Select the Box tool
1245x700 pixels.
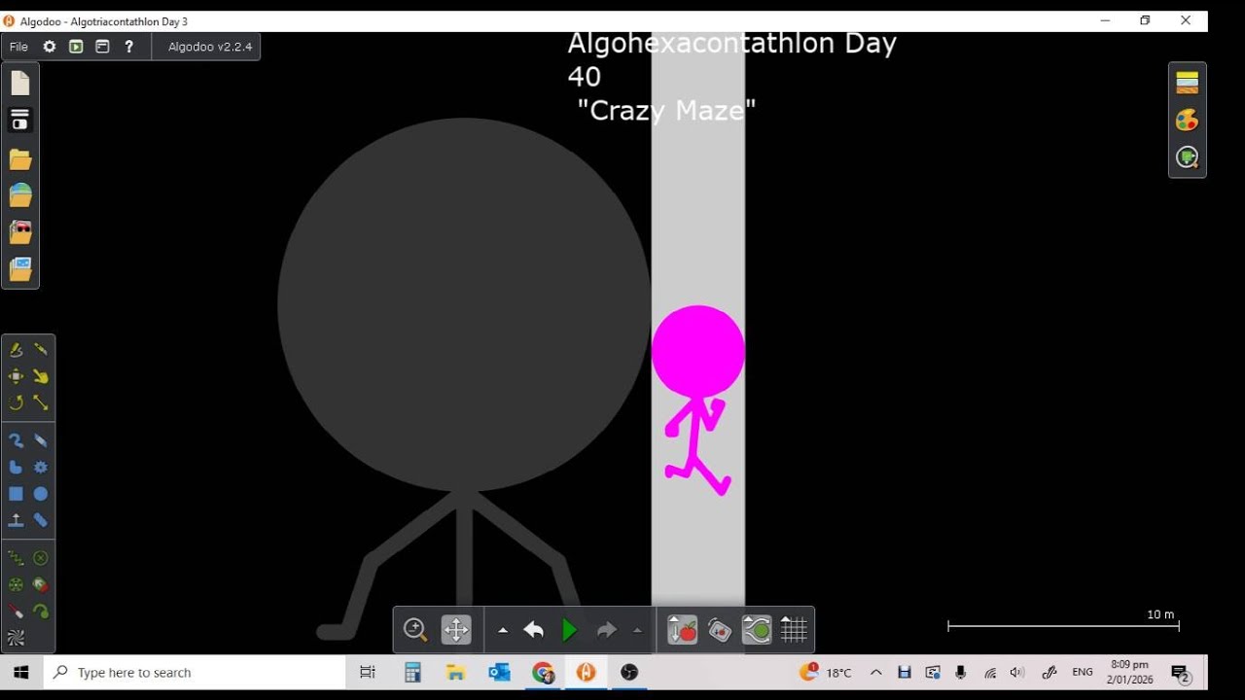pyautogui.click(x=16, y=494)
